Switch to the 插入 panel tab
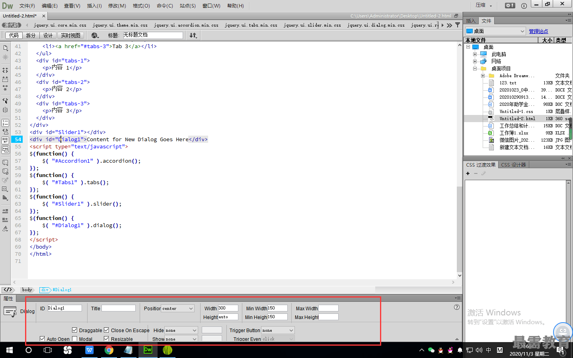The height and width of the screenshot is (358, 573). pos(471,21)
